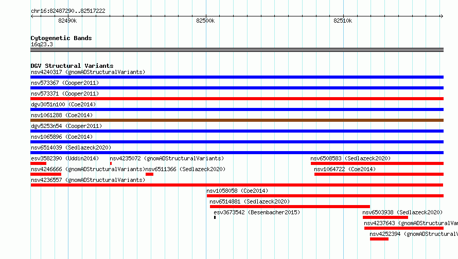The width and height of the screenshot is (458, 259).
Task: Click the red nsv4237643 variant bar
Action: (404, 228)
